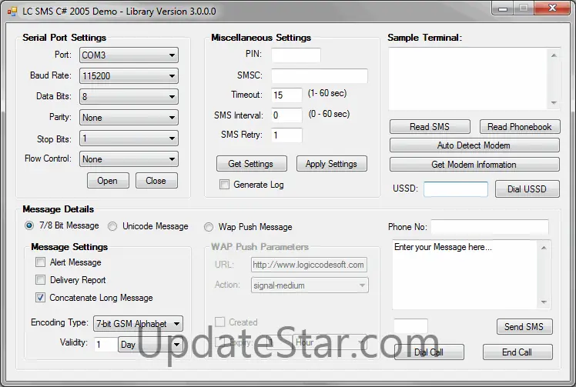Viewport: 576px width, 387px height.
Task: Click the Read SMS button
Action: pyautogui.click(x=430, y=127)
